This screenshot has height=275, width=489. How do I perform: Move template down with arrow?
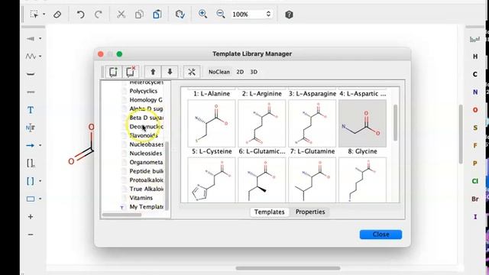(170, 72)
